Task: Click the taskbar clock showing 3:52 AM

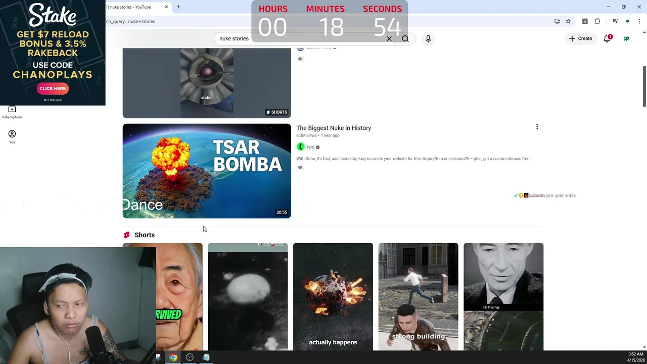Action: coord(636,357)
